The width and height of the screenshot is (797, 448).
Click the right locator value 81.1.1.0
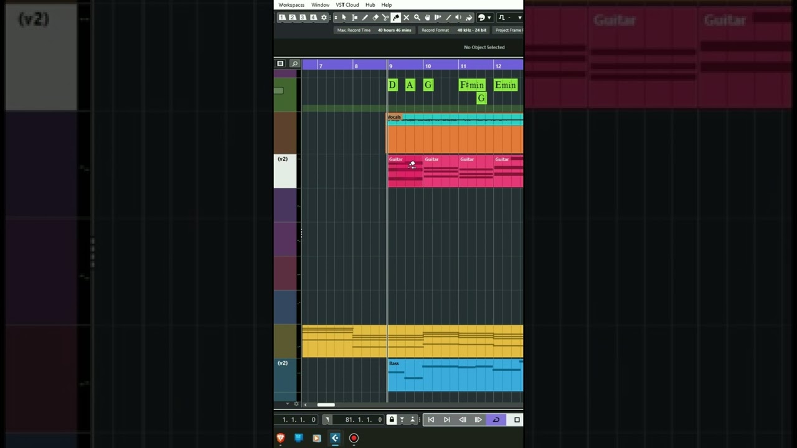pos(364,419)
